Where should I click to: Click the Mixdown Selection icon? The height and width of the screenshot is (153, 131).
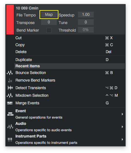tap(10, 95)
